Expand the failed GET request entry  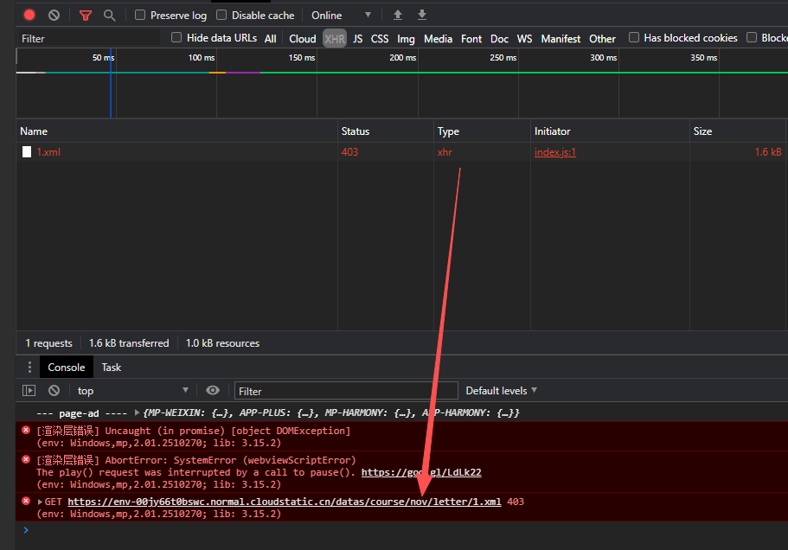(x=40, y=502)
